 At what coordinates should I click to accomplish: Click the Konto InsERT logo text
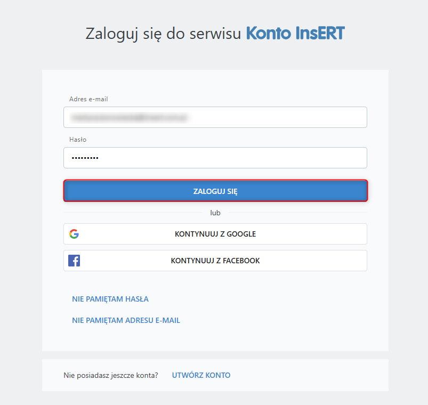(x=295, y=34)
